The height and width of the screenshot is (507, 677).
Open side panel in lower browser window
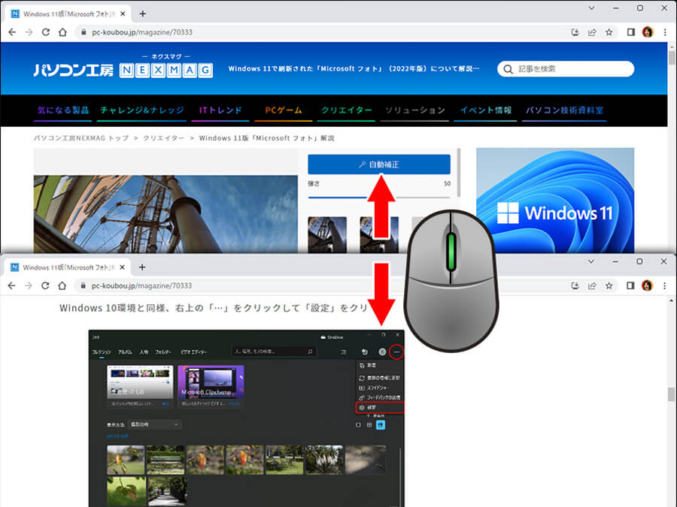tap(630, 285)
